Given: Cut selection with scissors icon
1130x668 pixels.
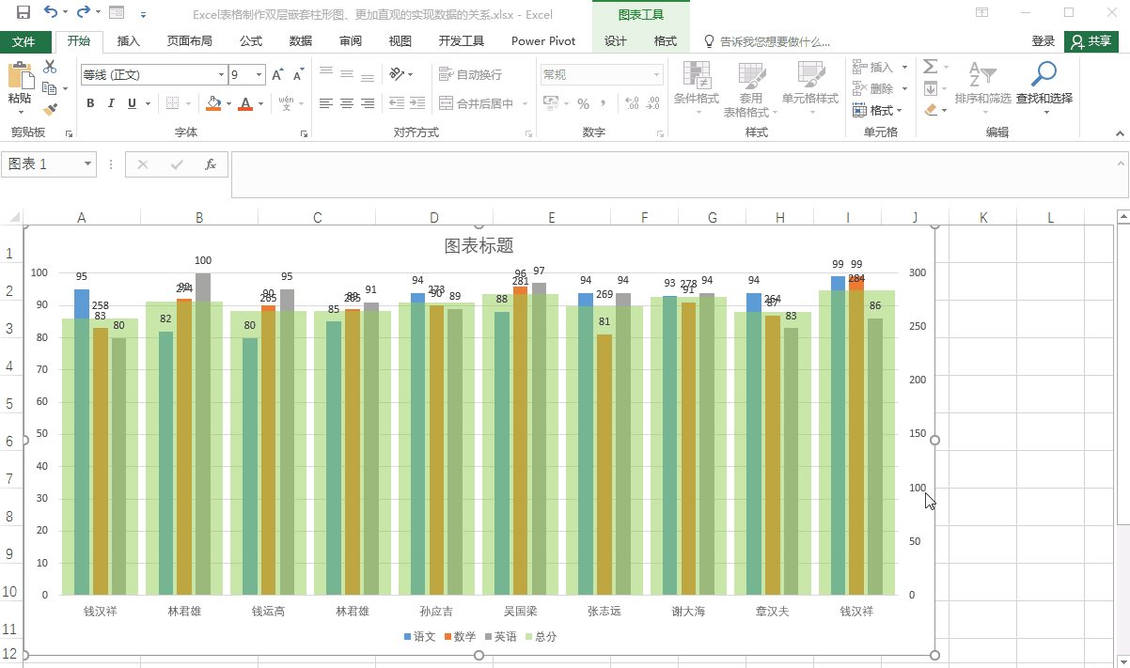Looking at the screenshot, I should tap(50, 68).
